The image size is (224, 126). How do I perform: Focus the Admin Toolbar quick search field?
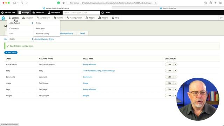81,13
